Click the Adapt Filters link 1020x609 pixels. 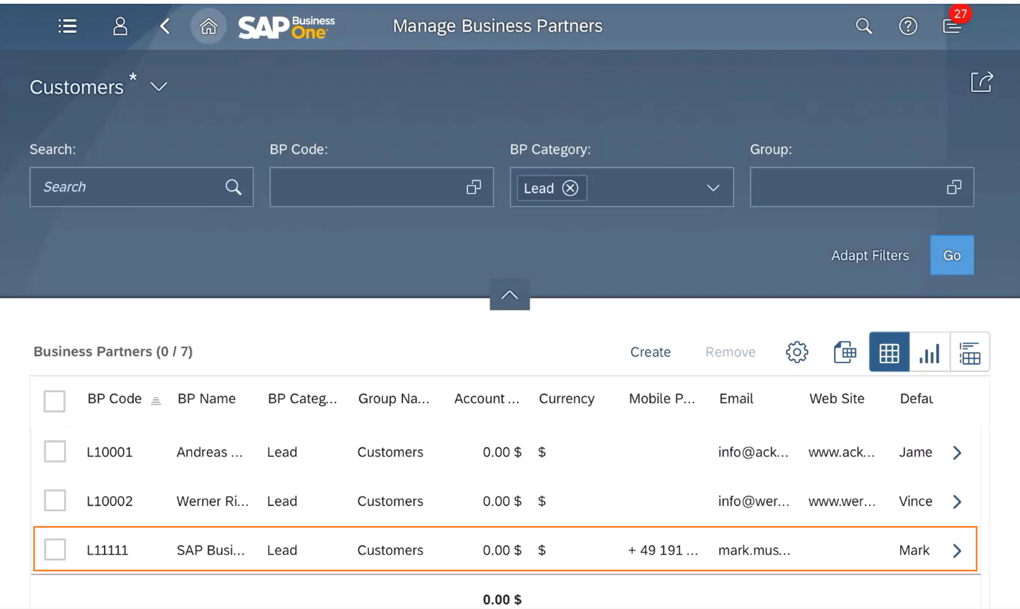pos(870,256)
